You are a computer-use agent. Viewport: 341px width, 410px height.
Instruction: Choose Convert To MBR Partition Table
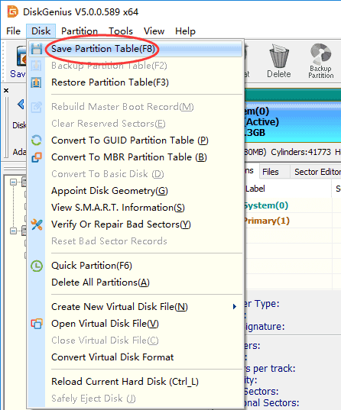coord(135,157)
